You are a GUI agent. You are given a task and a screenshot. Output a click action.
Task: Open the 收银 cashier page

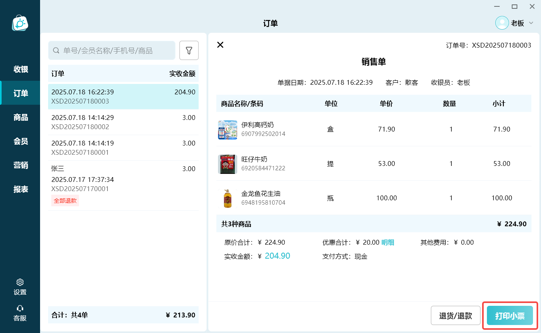(20, 69)
